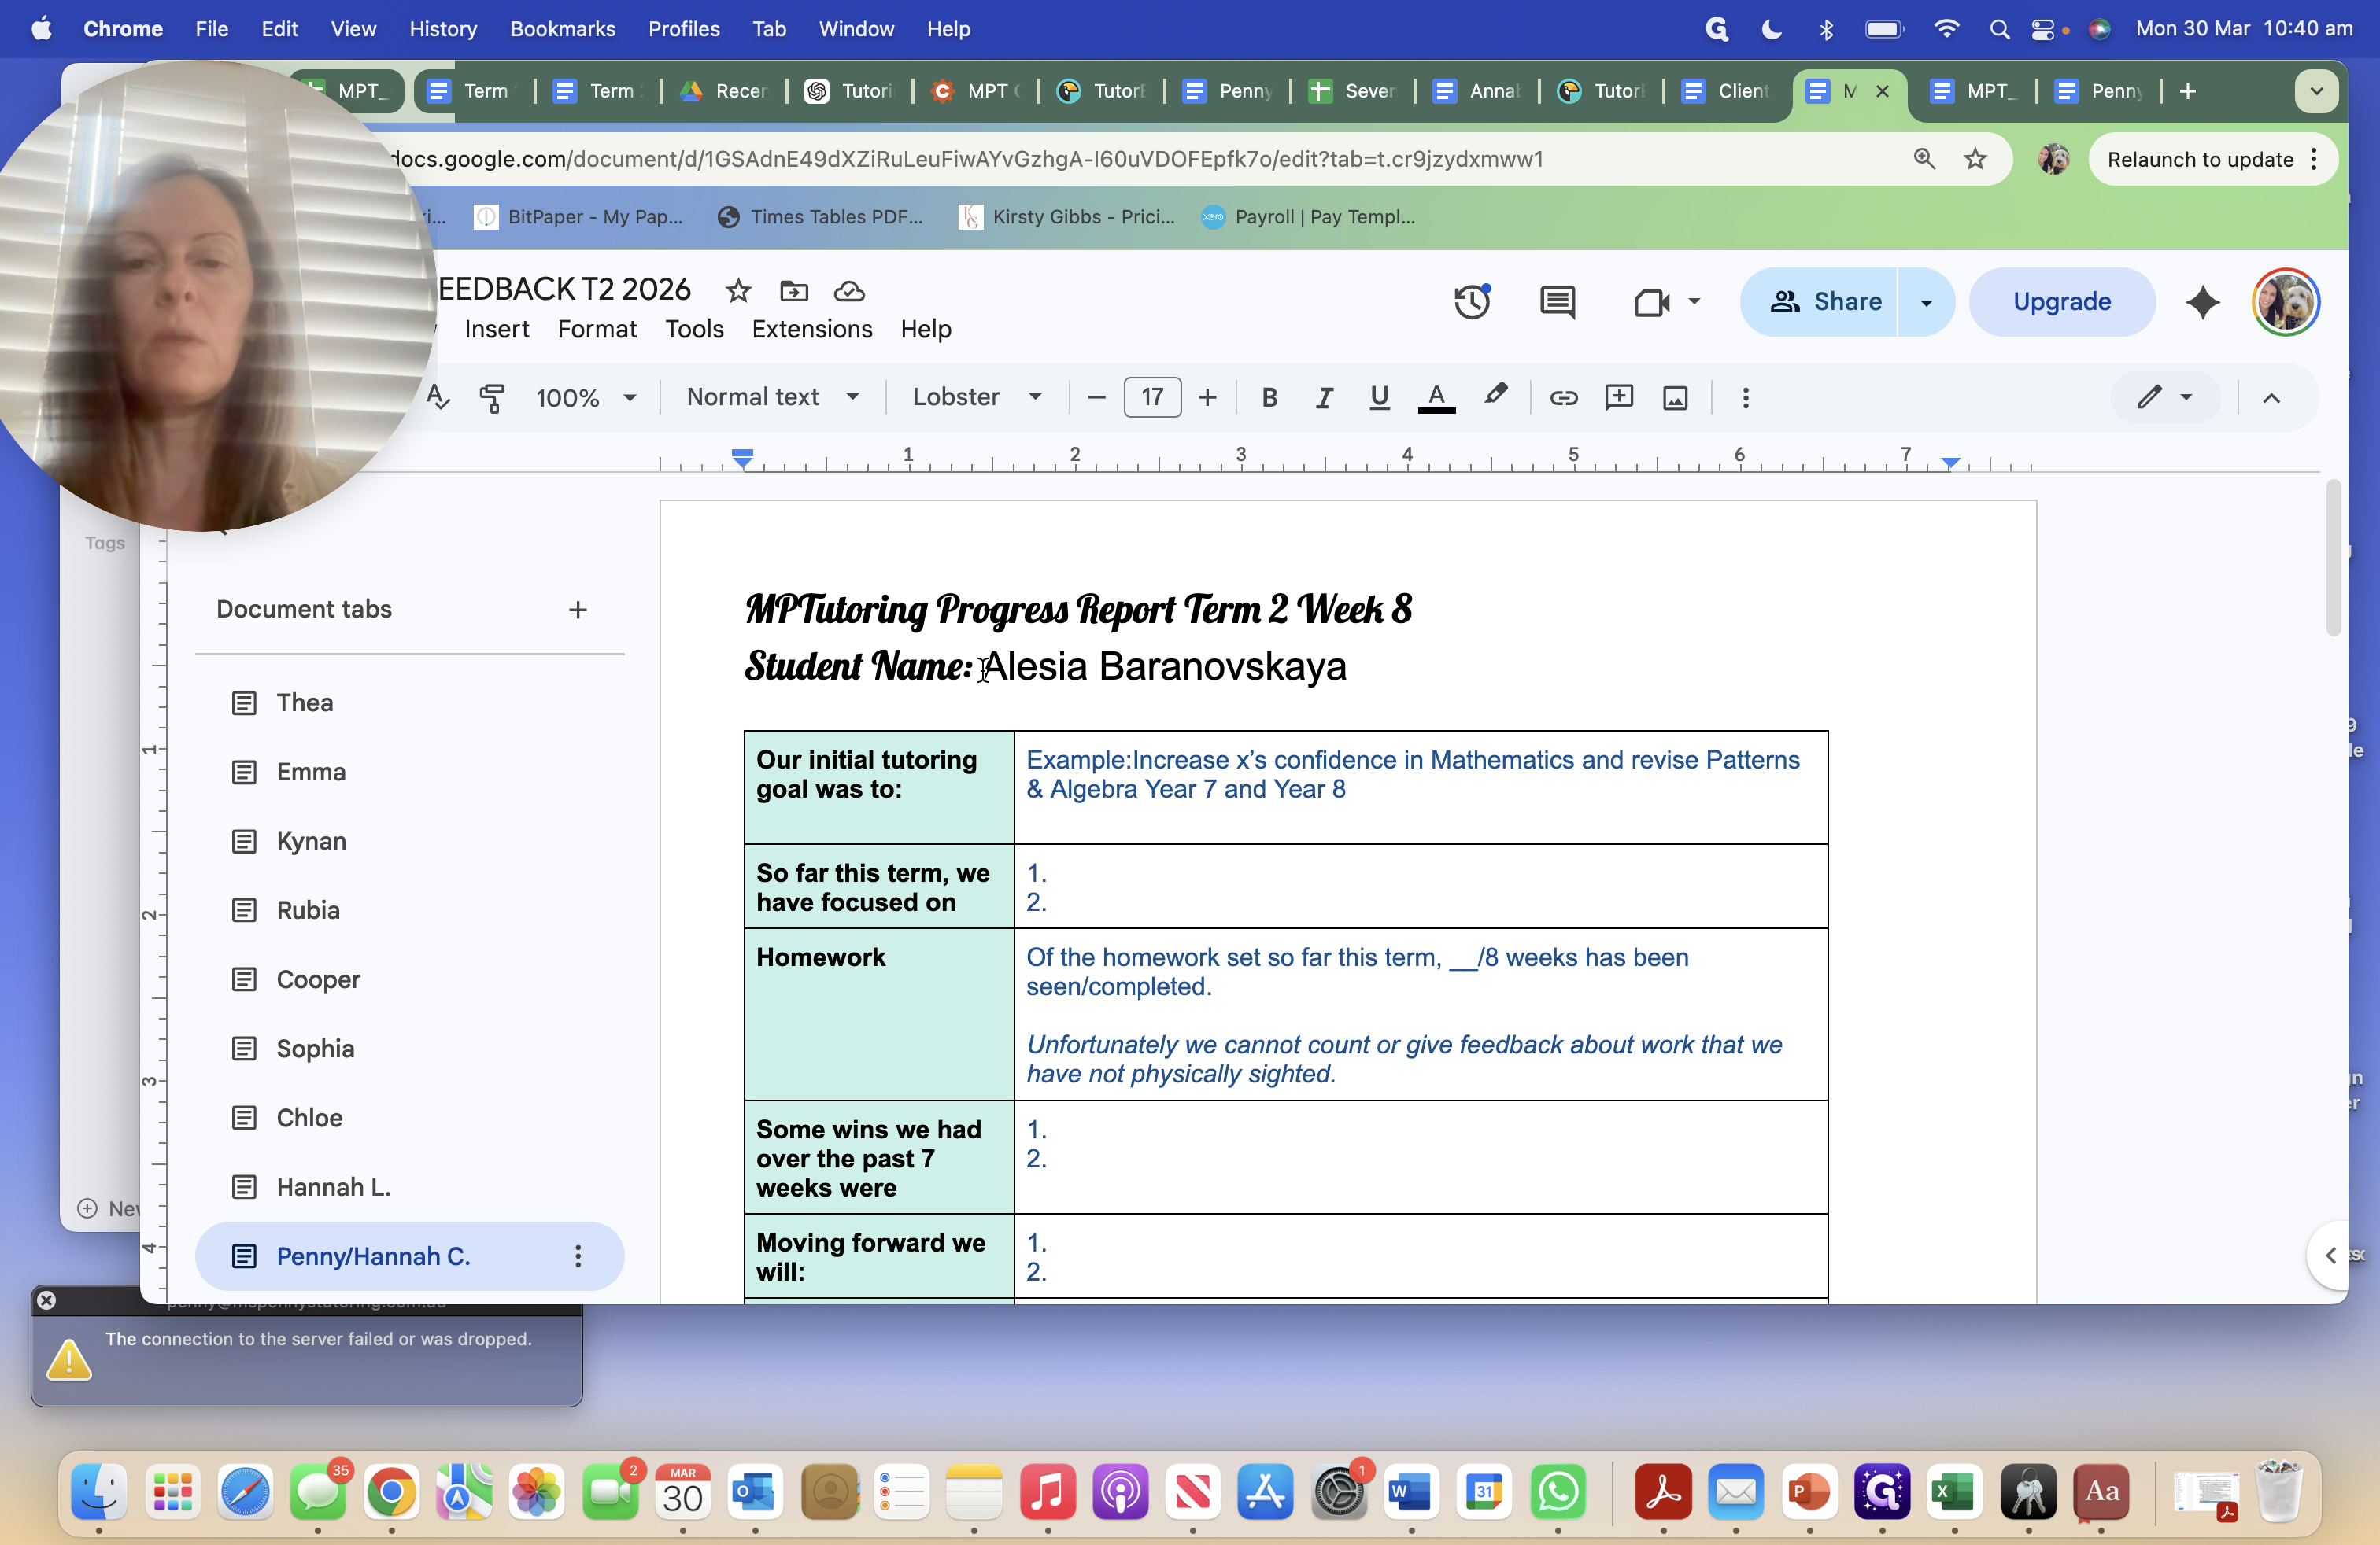Toggle italic formatting

(x=1324, y=398)
